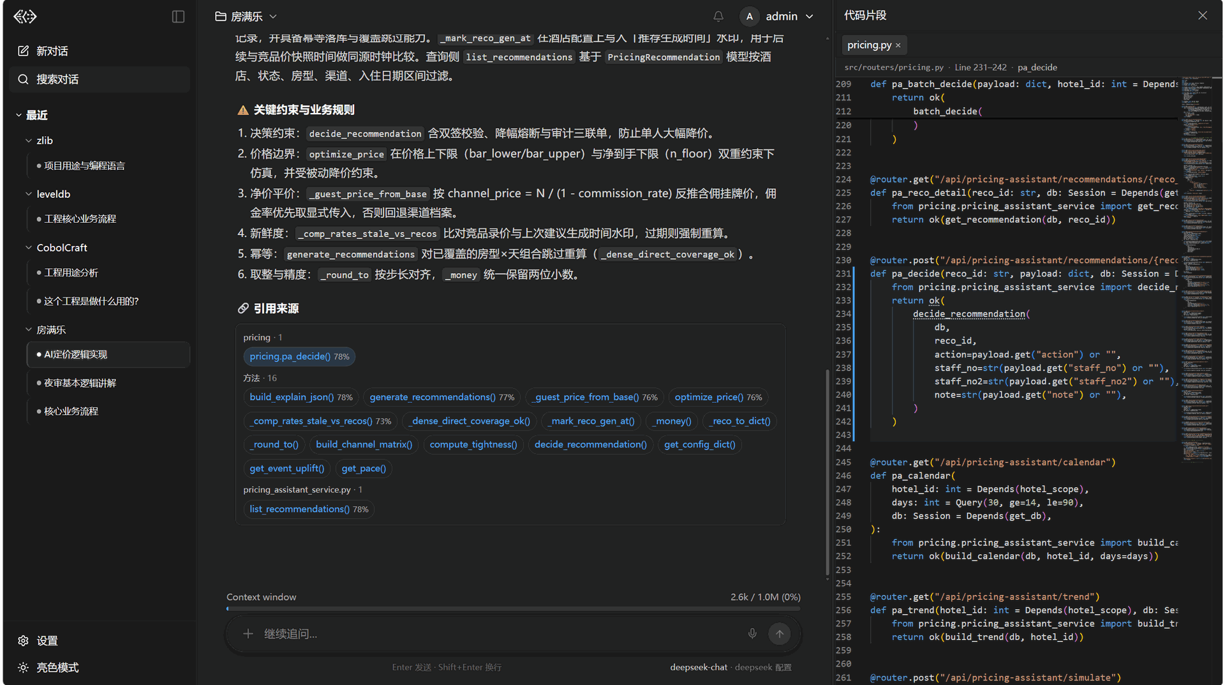
Task: Open the 核心业务流程 conversation
Action: click(x=108, y=412)
